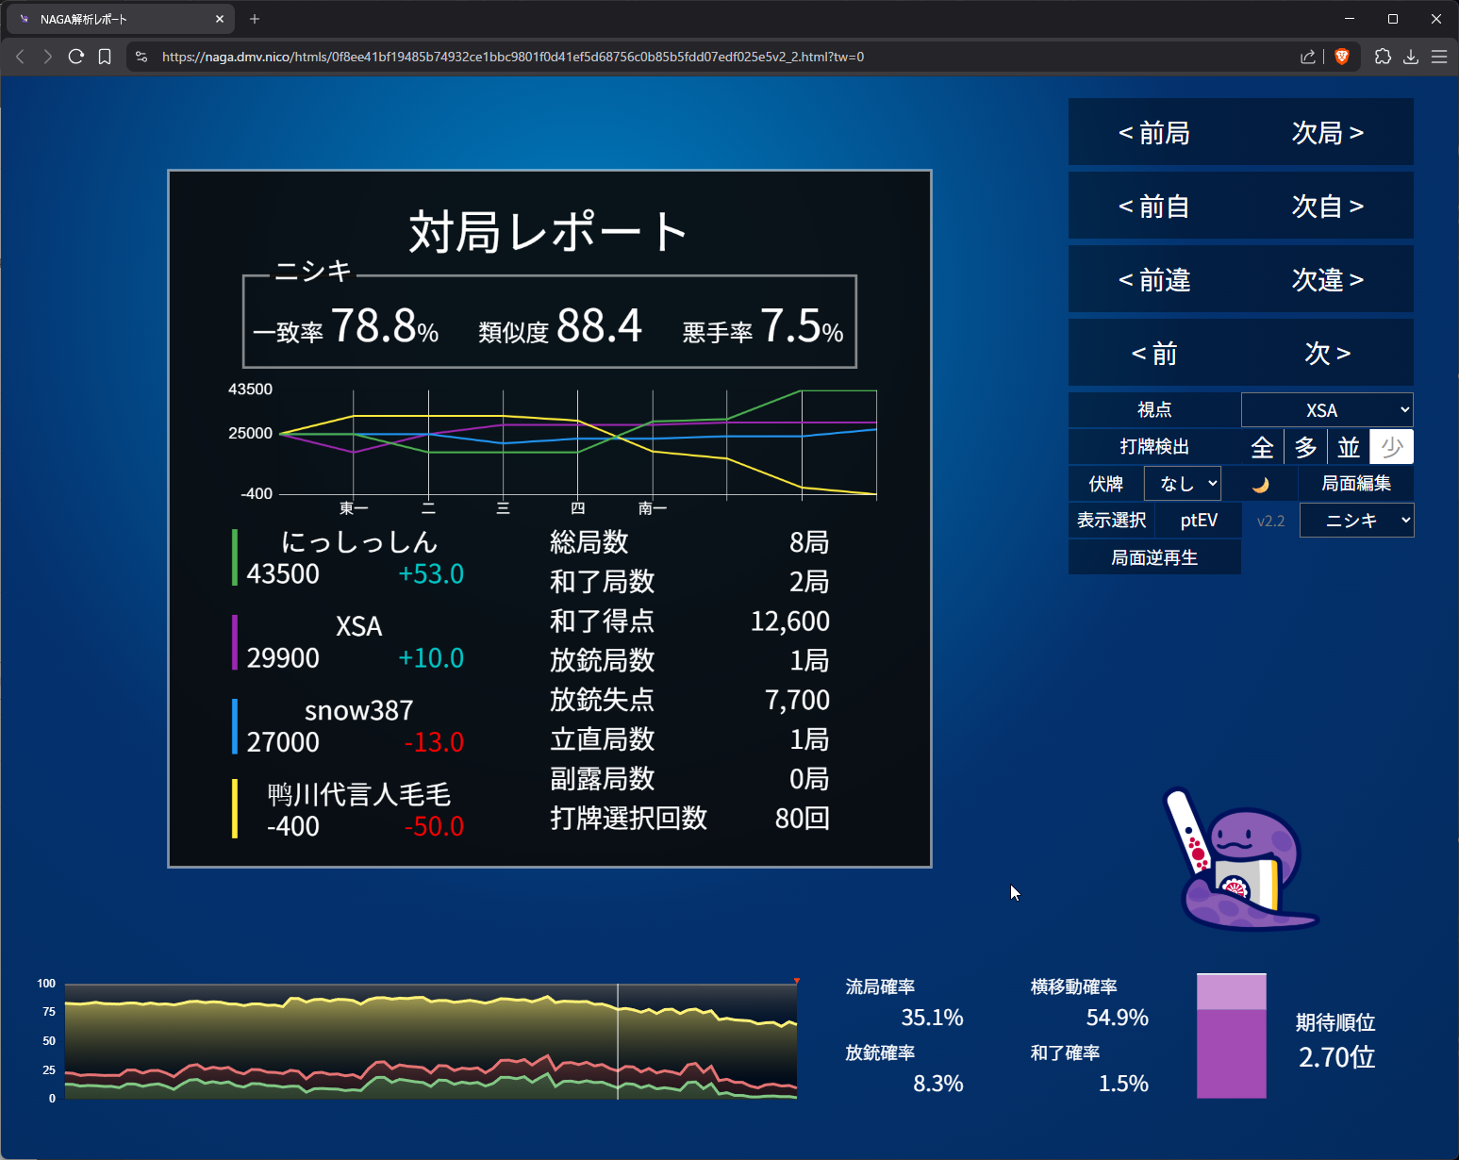Image resolution: width=1459 pixels, height=1160 pixels.
Task: Click the browser reload icon
Action: coord(76,57)
